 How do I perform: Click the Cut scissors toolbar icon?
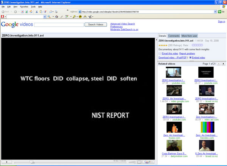coord(37,12)
